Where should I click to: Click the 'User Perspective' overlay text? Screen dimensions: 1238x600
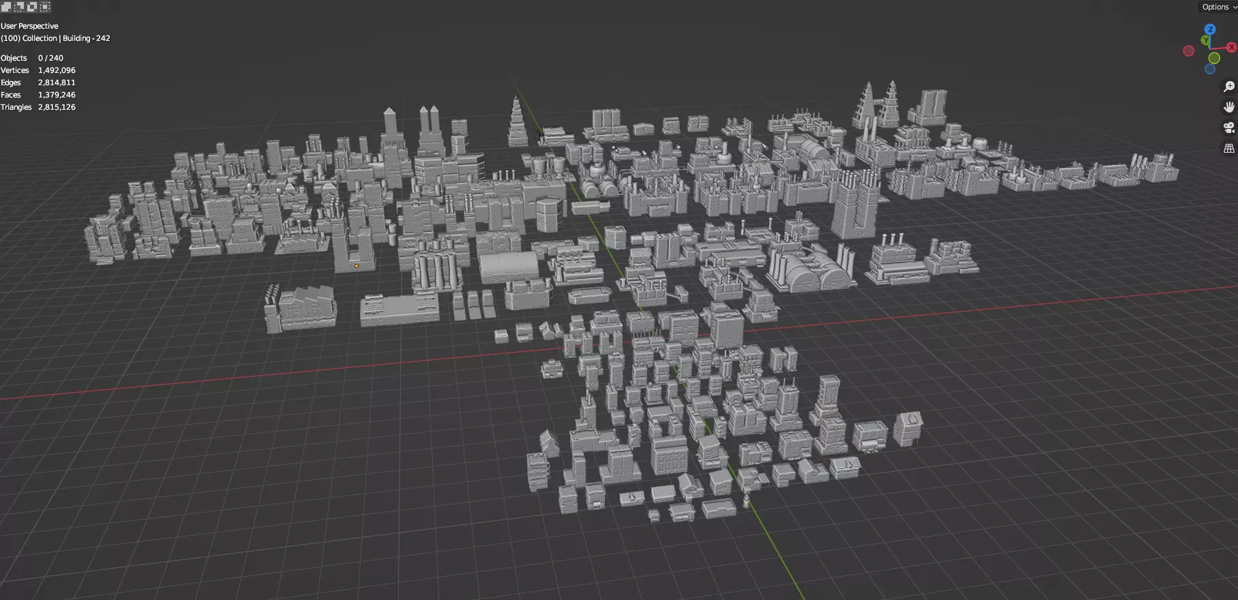click(x=29, y=26)
